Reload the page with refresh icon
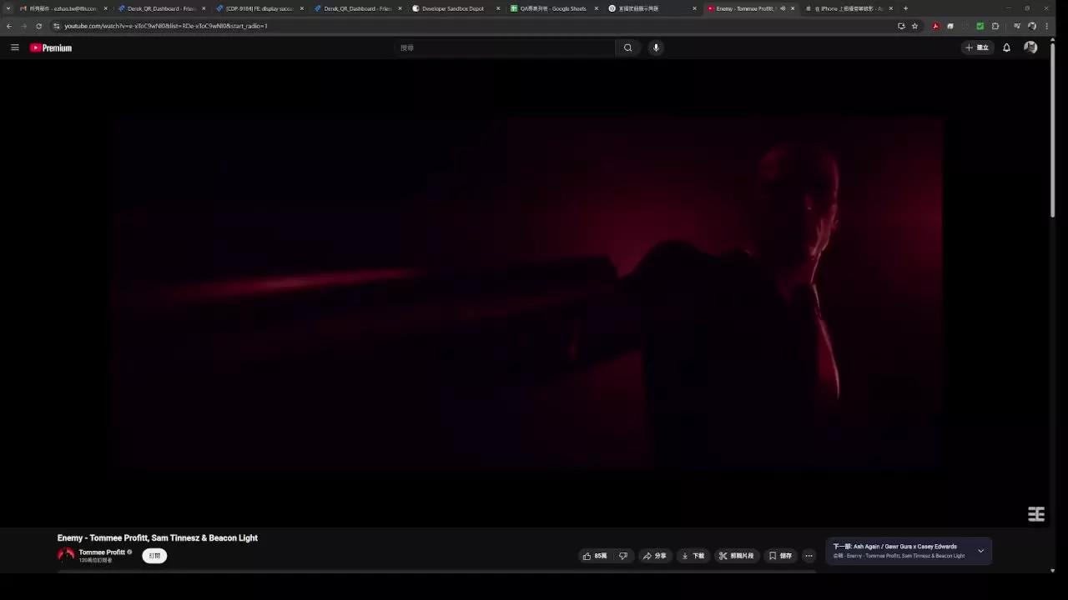 click(x=38, y=26)
